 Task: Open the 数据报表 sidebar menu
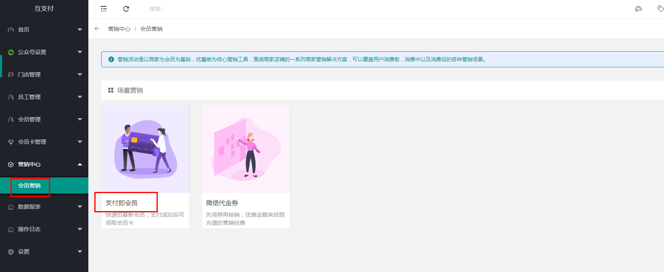coord(44,207)
